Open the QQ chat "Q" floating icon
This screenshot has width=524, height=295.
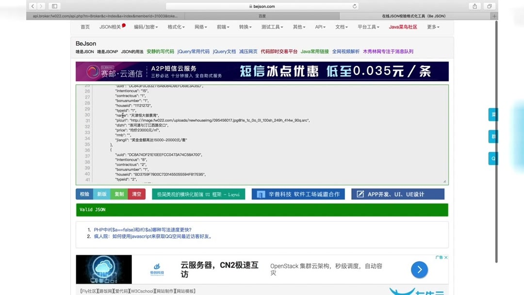click(492, 158)
